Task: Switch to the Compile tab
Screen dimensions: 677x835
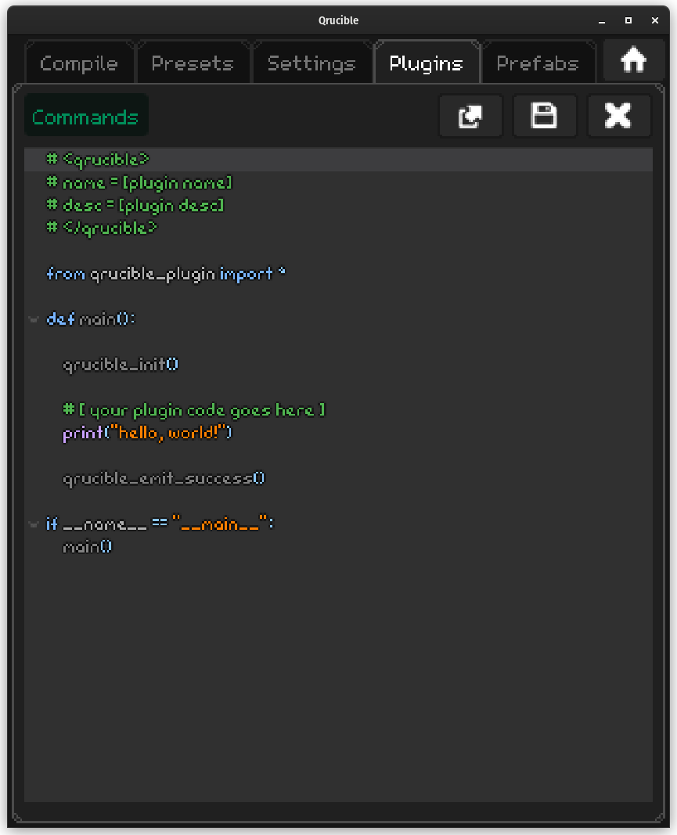Action: pos(79,63)
